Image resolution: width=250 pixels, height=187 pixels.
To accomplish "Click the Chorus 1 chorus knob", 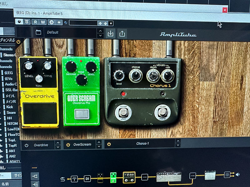I will 136,76.
